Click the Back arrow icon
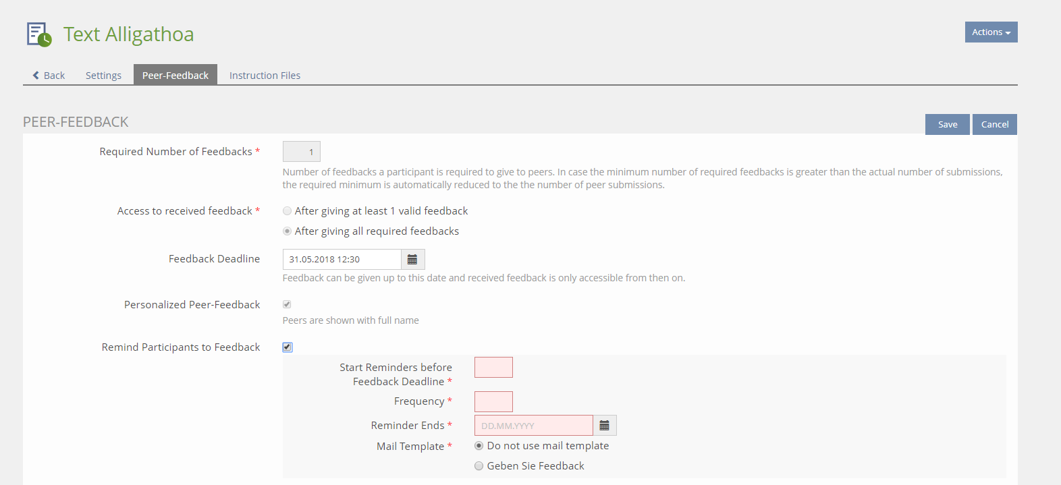 [36, 76]
